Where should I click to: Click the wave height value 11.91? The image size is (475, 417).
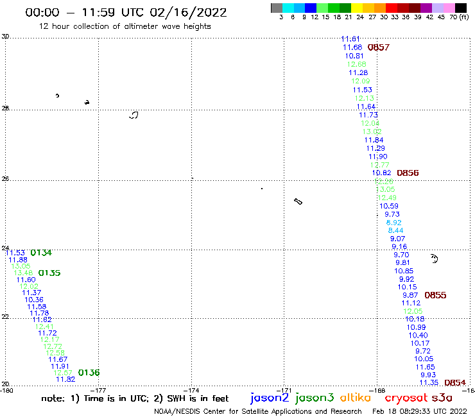point(60,366)
